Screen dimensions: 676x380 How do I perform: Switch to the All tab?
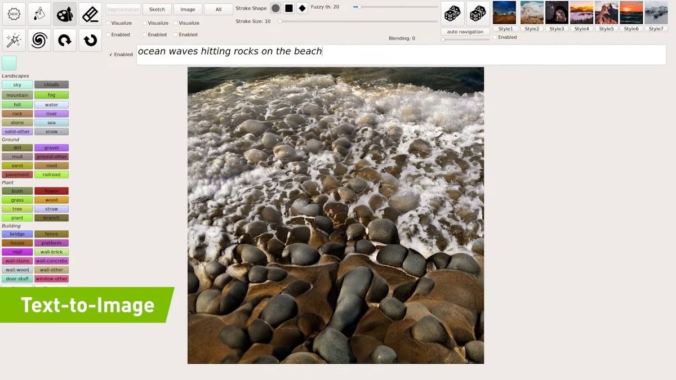click(x=218, y=9)
